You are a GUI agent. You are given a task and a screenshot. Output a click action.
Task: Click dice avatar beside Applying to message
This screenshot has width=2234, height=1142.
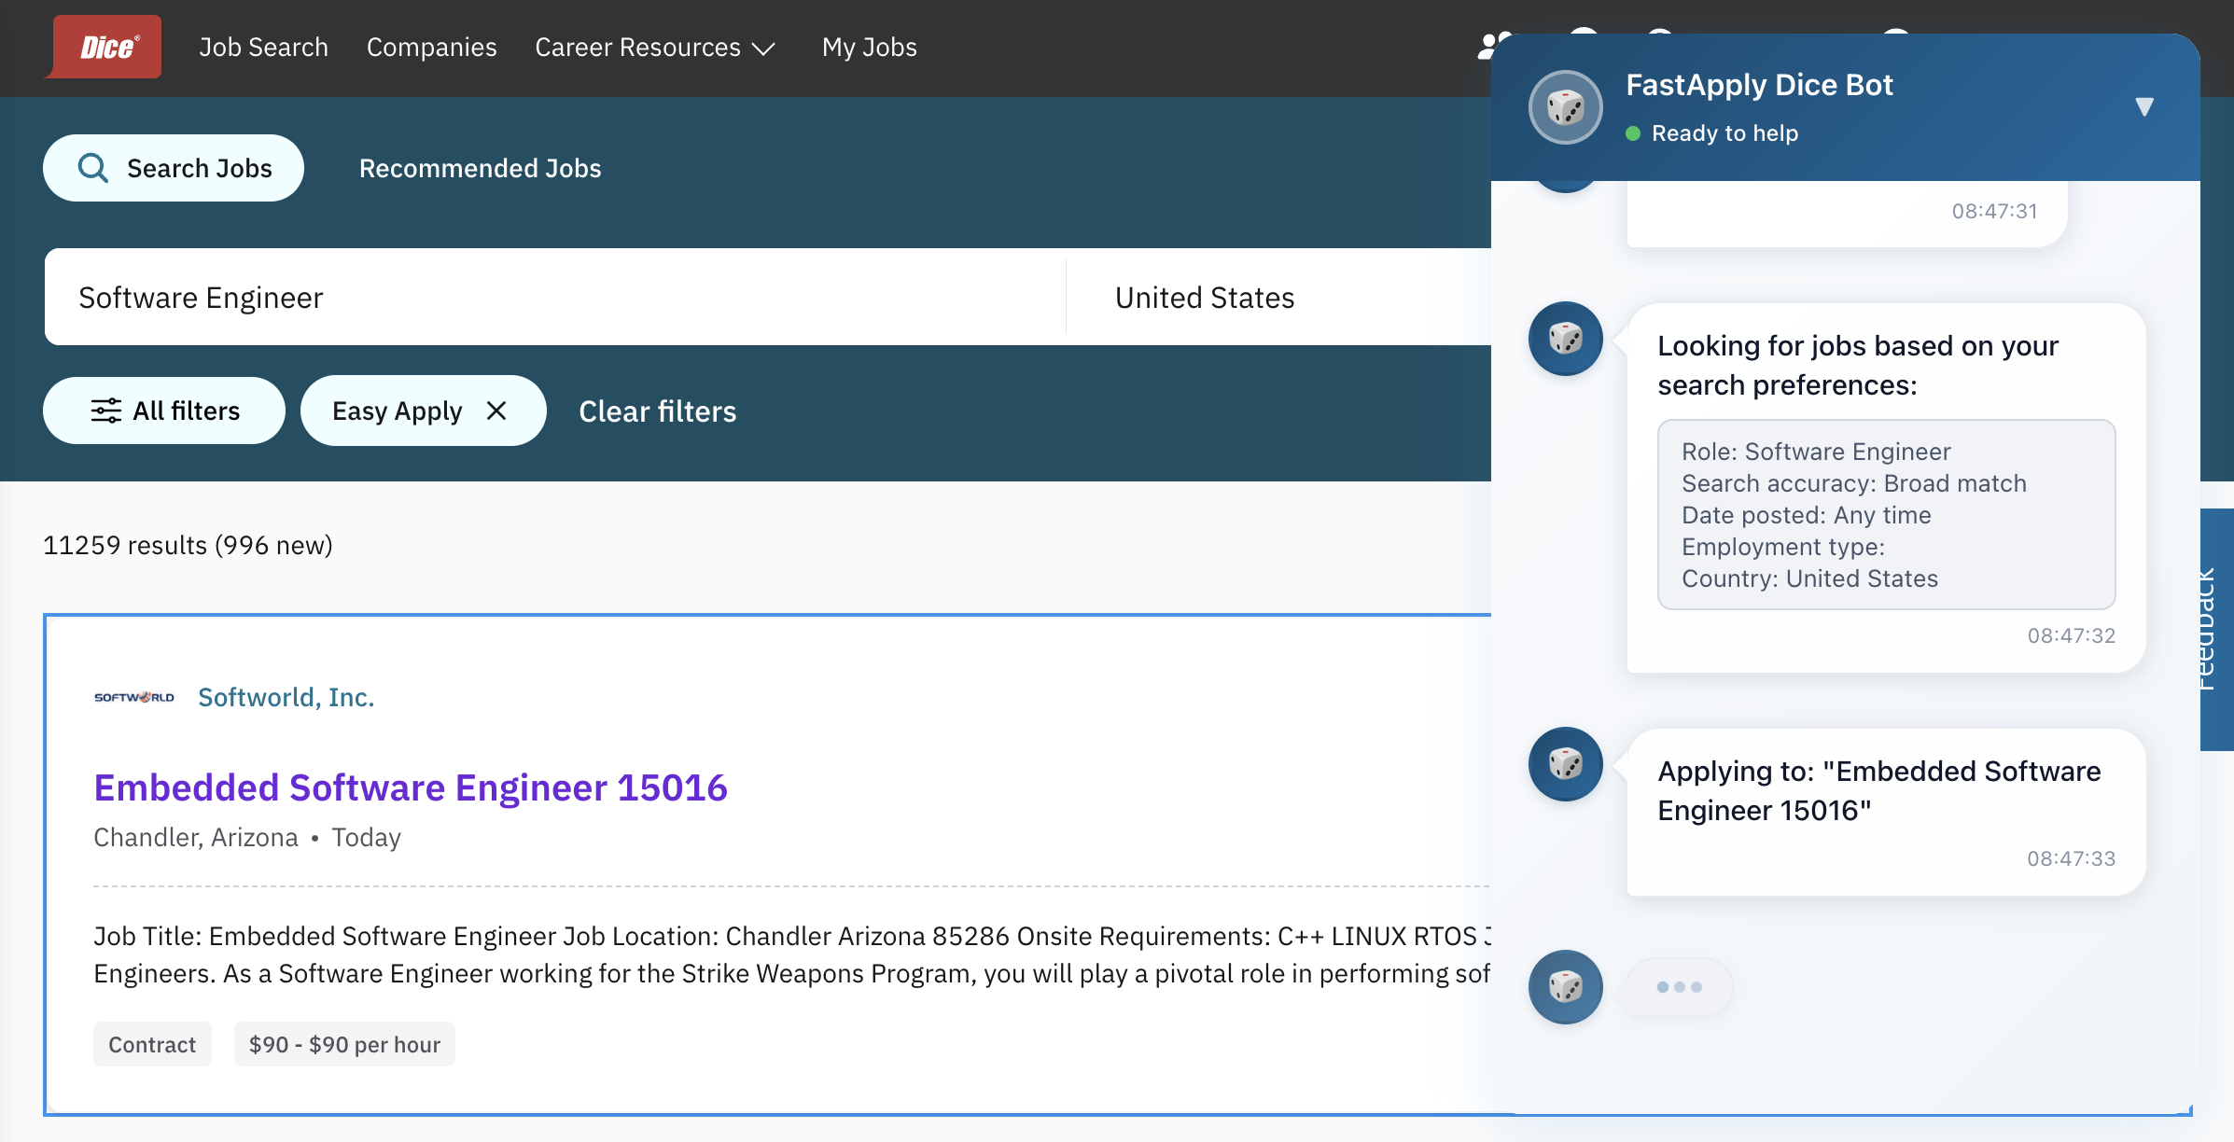[x=1565, y=764]
